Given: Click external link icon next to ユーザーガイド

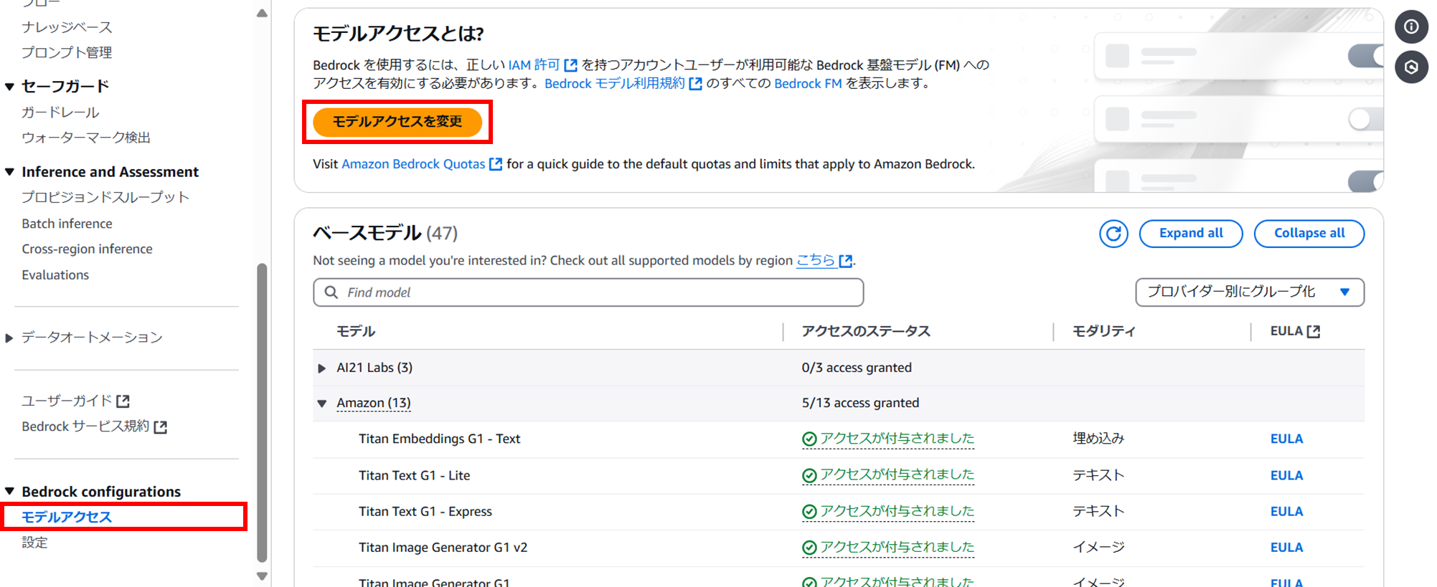Looking at the screenshot, I should (x=123, y=401).
